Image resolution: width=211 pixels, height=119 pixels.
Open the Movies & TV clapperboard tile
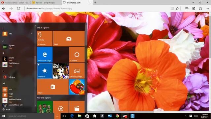(77, 107)
